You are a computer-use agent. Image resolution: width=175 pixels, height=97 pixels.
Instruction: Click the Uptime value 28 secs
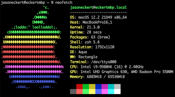pyautogui.click(x=94, y=32)
